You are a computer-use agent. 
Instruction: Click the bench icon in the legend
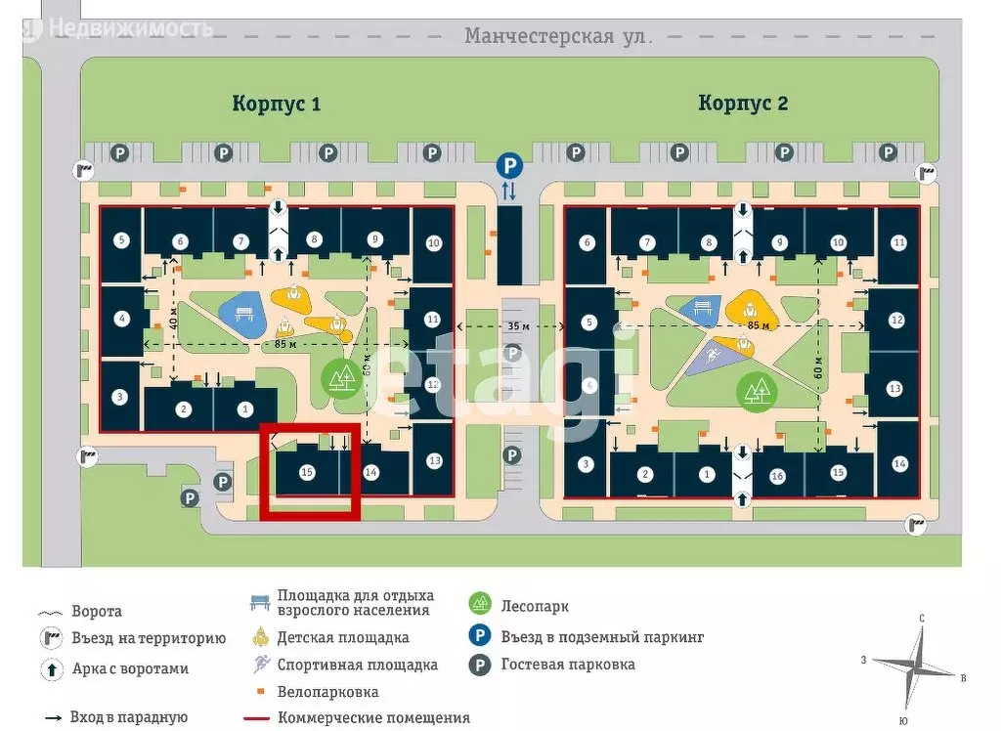(260, 603)
